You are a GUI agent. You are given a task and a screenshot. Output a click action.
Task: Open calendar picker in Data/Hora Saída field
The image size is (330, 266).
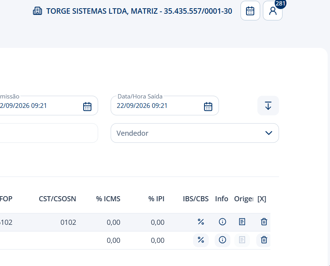point(208,106)
